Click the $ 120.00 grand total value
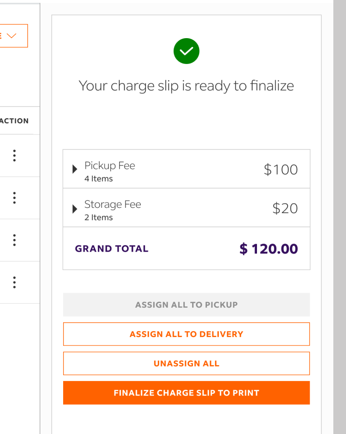This screenshot has height=434, width=346. (x=268, y=249)
